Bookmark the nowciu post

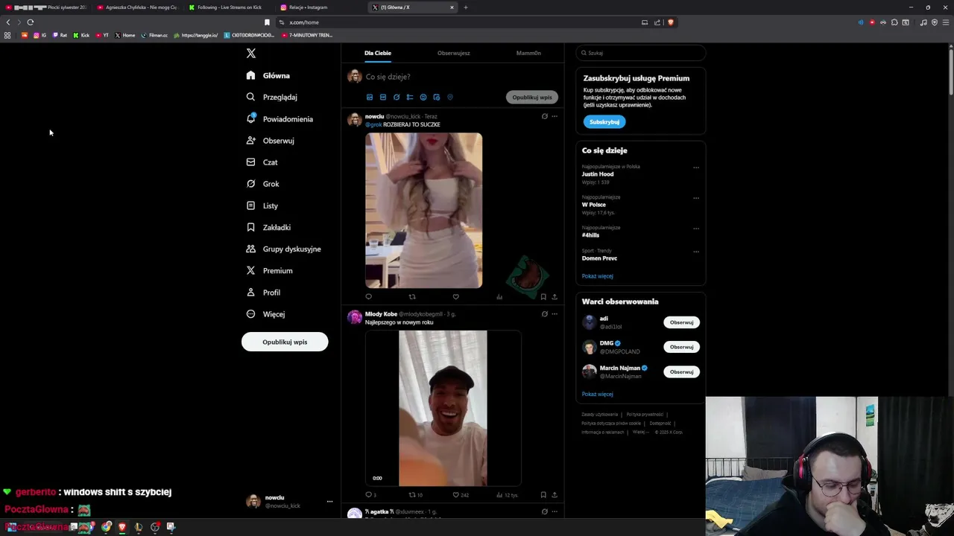click(x=543, y=297)
